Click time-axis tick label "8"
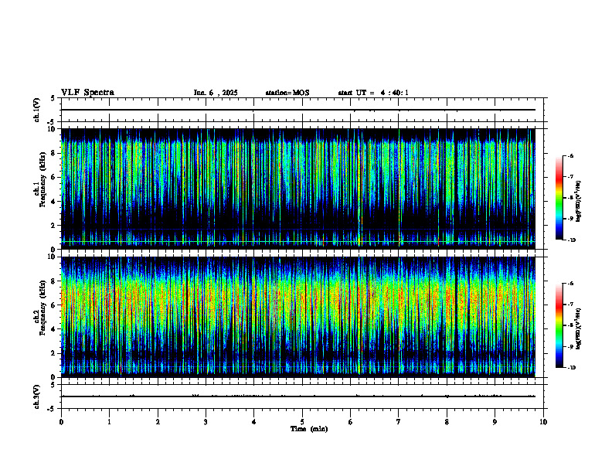612x473 pixels. (x=447, y=422)
